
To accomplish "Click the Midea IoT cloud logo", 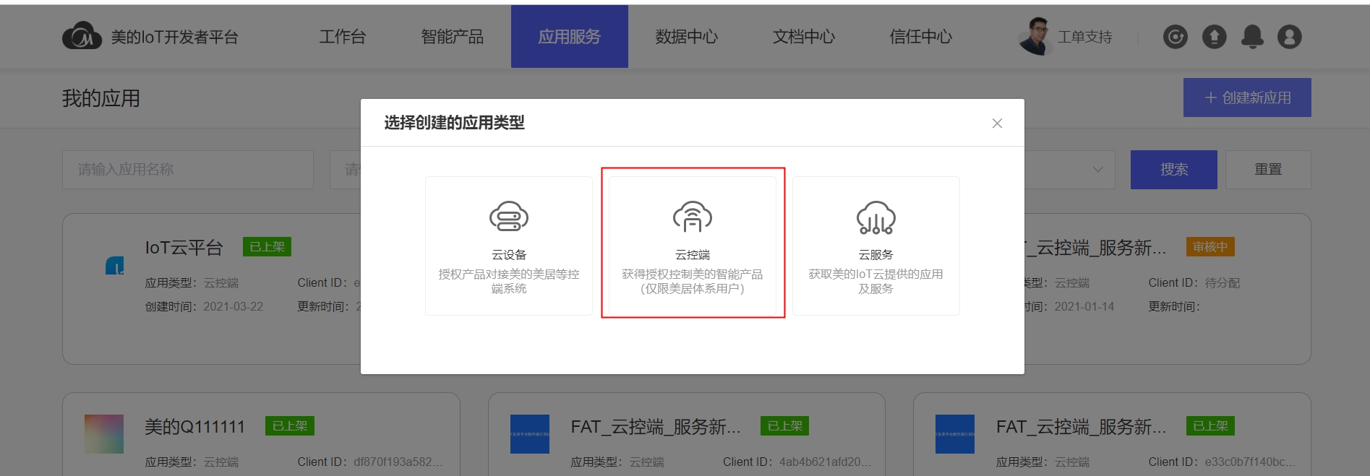I will coord(82,35).
